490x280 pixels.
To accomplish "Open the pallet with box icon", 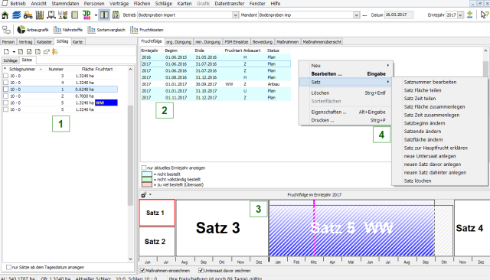I will (51, 15).
